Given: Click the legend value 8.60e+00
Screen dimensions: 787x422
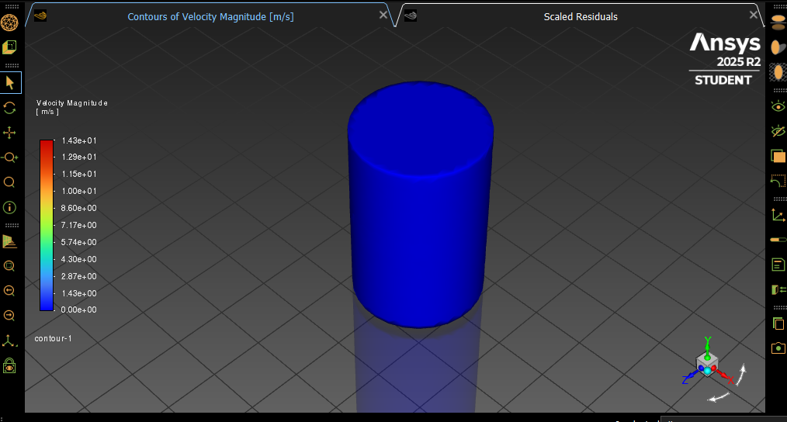Looking at the screenshot, I should (x=79, y=208).
